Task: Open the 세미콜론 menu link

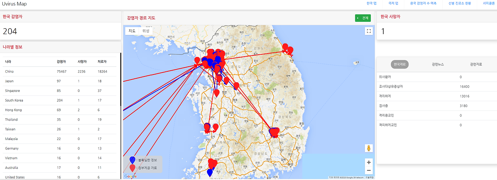Action: coord(489,3)
